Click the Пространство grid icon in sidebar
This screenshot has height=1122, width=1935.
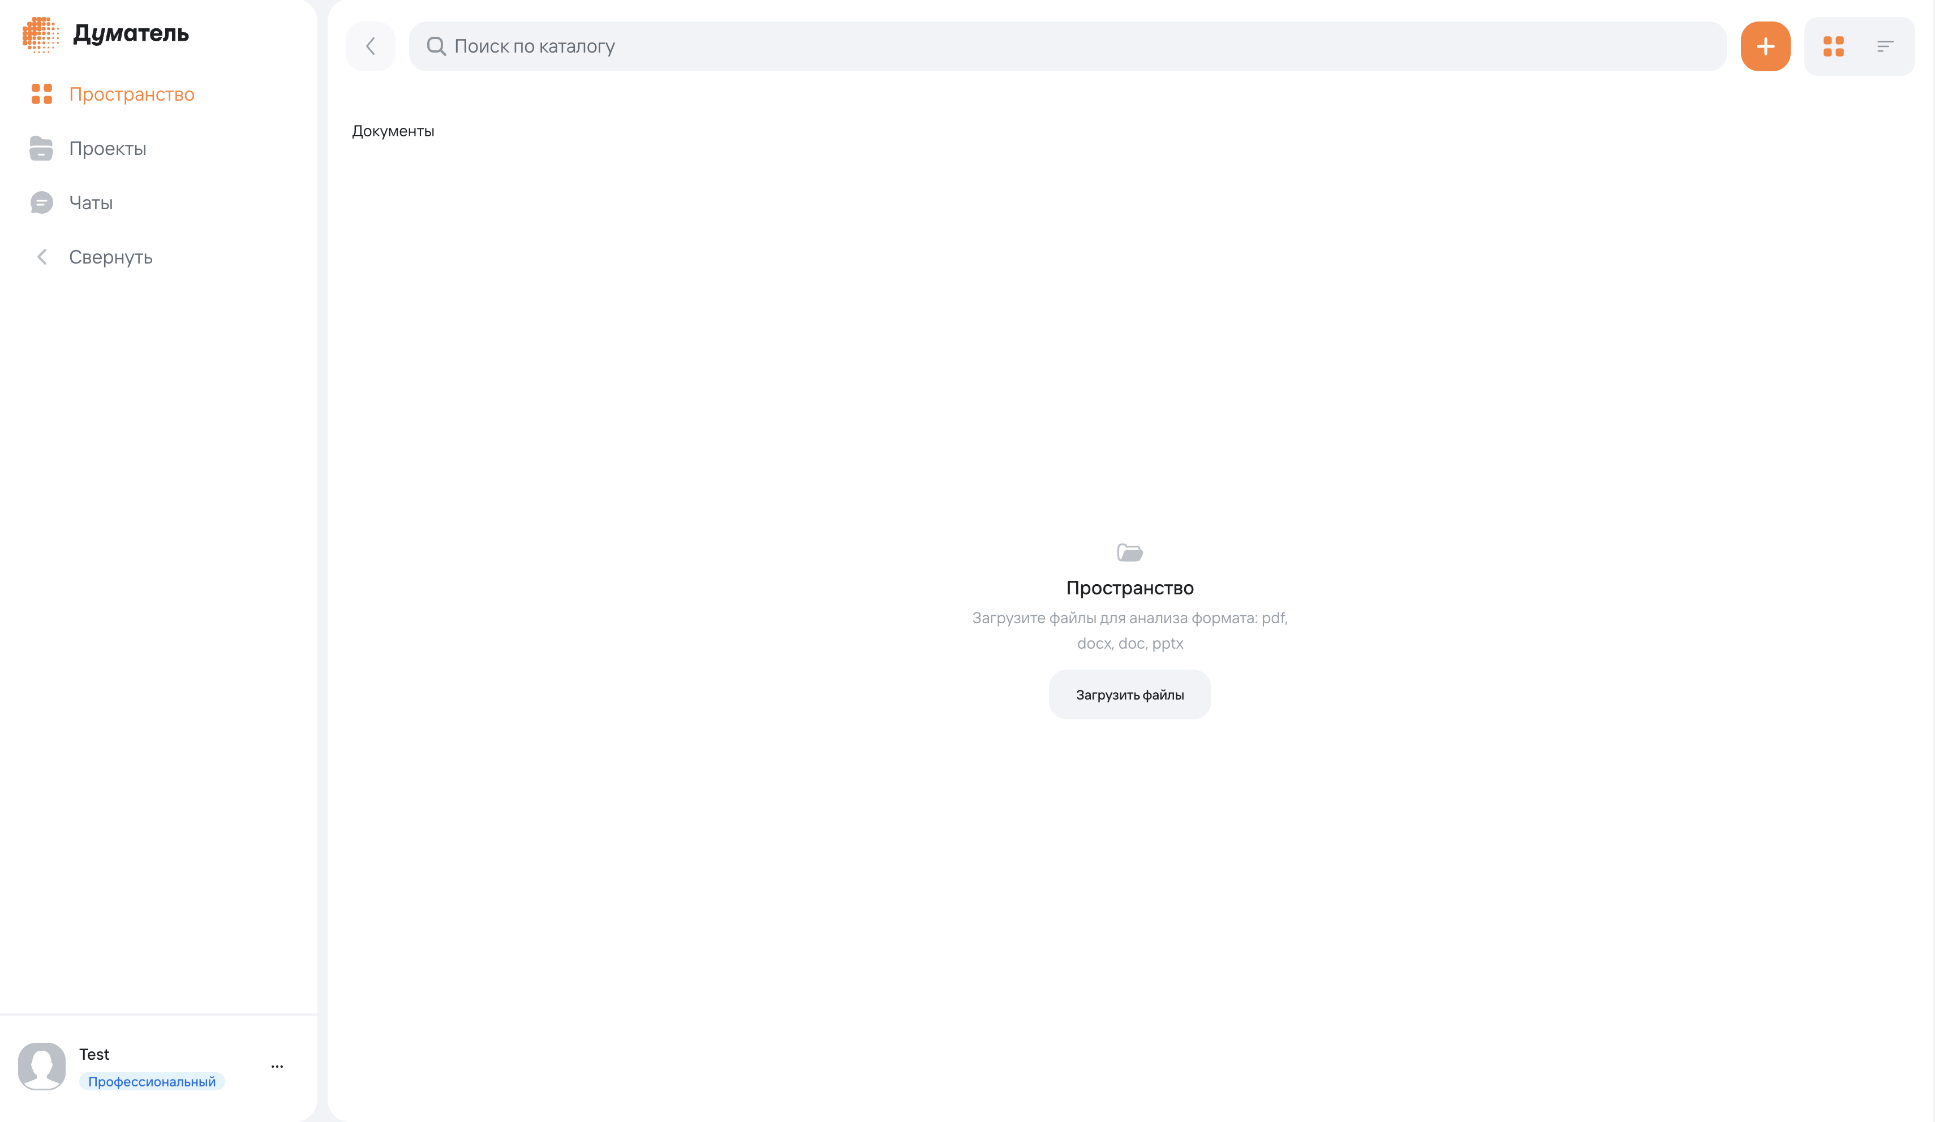coord(41,94)
